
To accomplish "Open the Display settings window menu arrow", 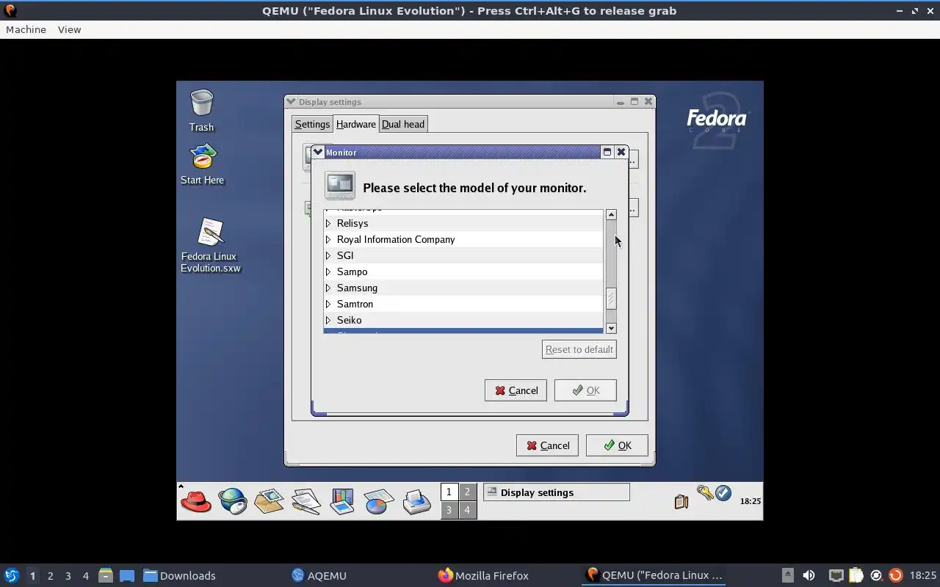I will pos(291,102).
